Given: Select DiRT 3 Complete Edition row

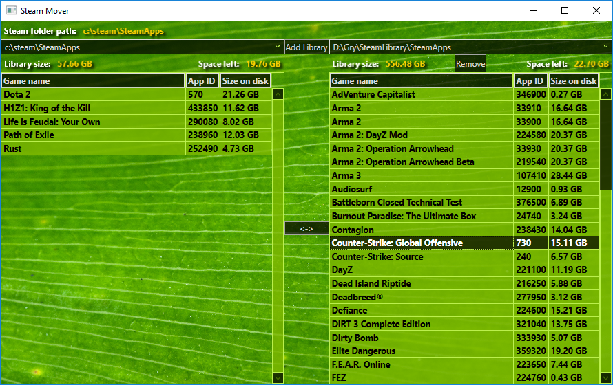Looking at the screenshot, I should click(x=464, y=324).
